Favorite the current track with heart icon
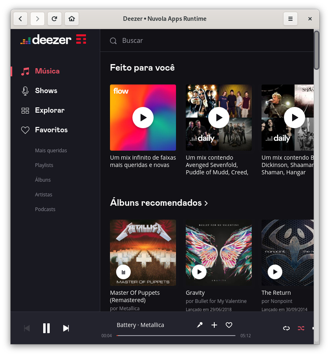Viewport: 330px width, 356px height. 229,325
